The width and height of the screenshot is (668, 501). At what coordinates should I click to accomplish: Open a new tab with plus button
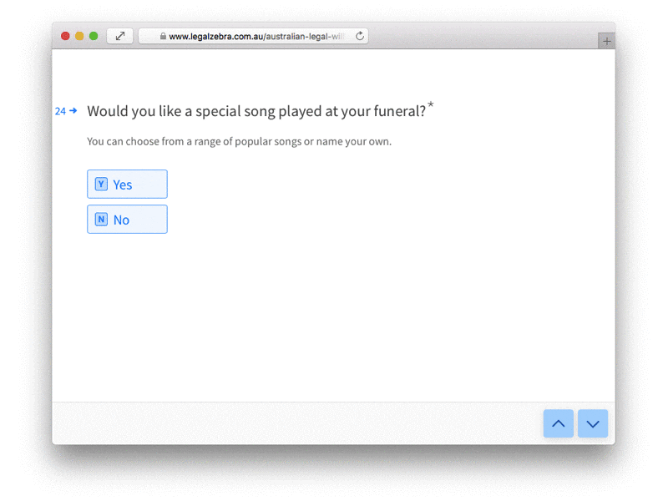[x=606, y=41]
